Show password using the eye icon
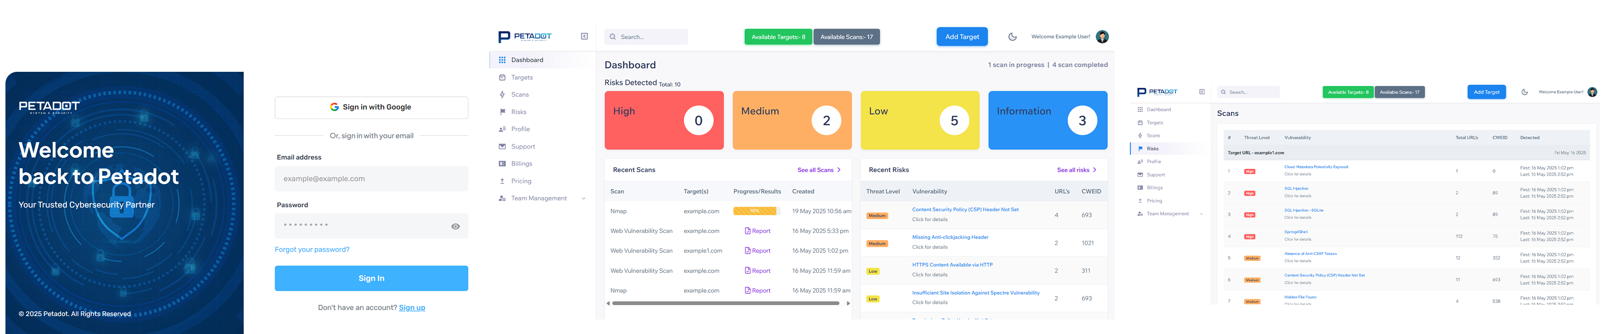 tap(455, 226)
